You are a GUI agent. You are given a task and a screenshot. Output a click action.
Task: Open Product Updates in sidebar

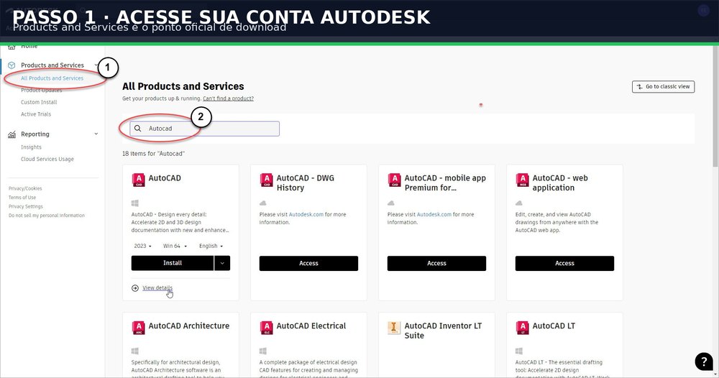(x=41, y=91)
